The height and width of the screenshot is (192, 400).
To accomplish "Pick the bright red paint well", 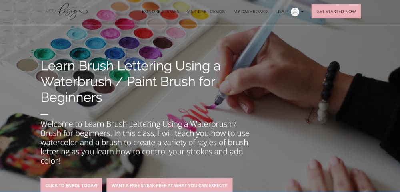I will click(143, 34).
